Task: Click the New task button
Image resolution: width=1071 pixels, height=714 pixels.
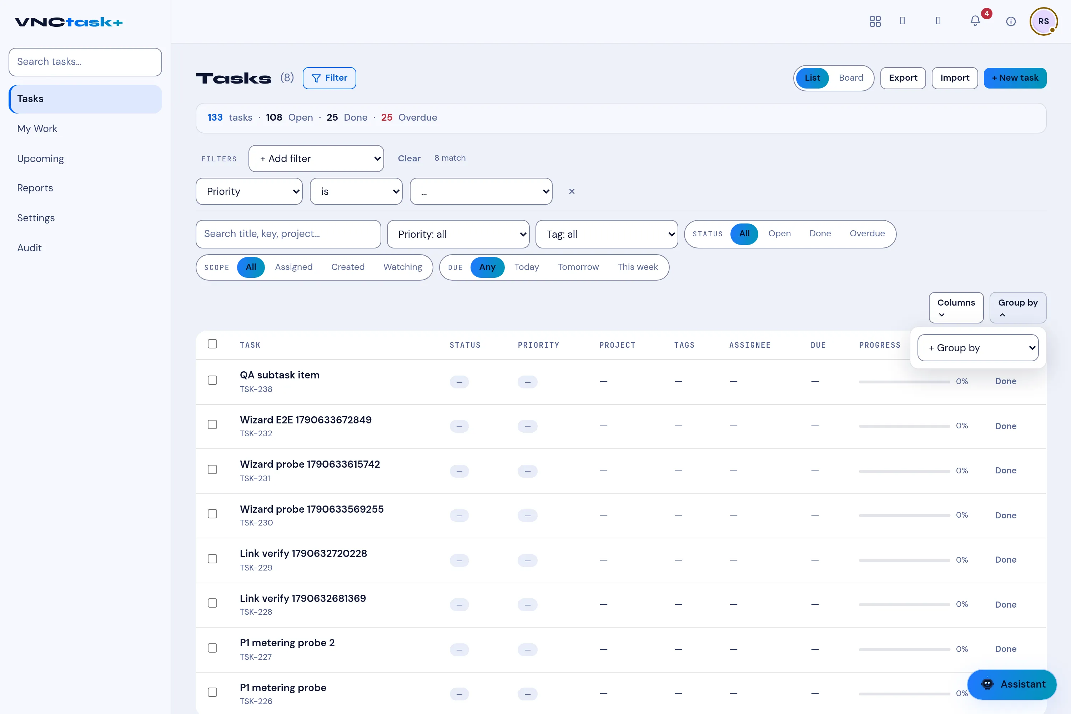Action: [x=1015, y=78]
